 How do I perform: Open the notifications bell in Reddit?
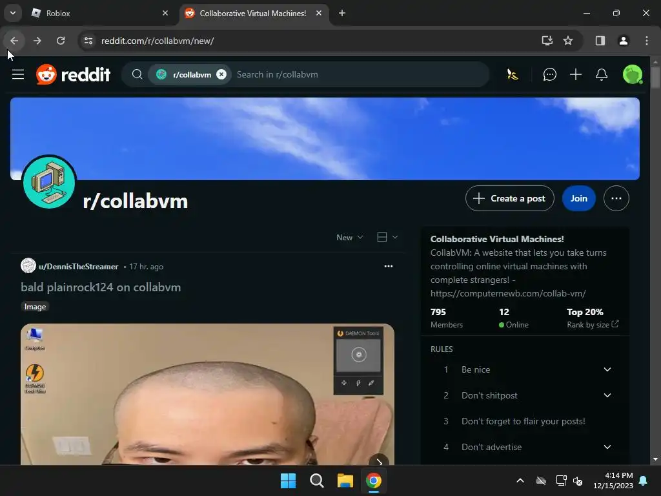click(602, 75)
